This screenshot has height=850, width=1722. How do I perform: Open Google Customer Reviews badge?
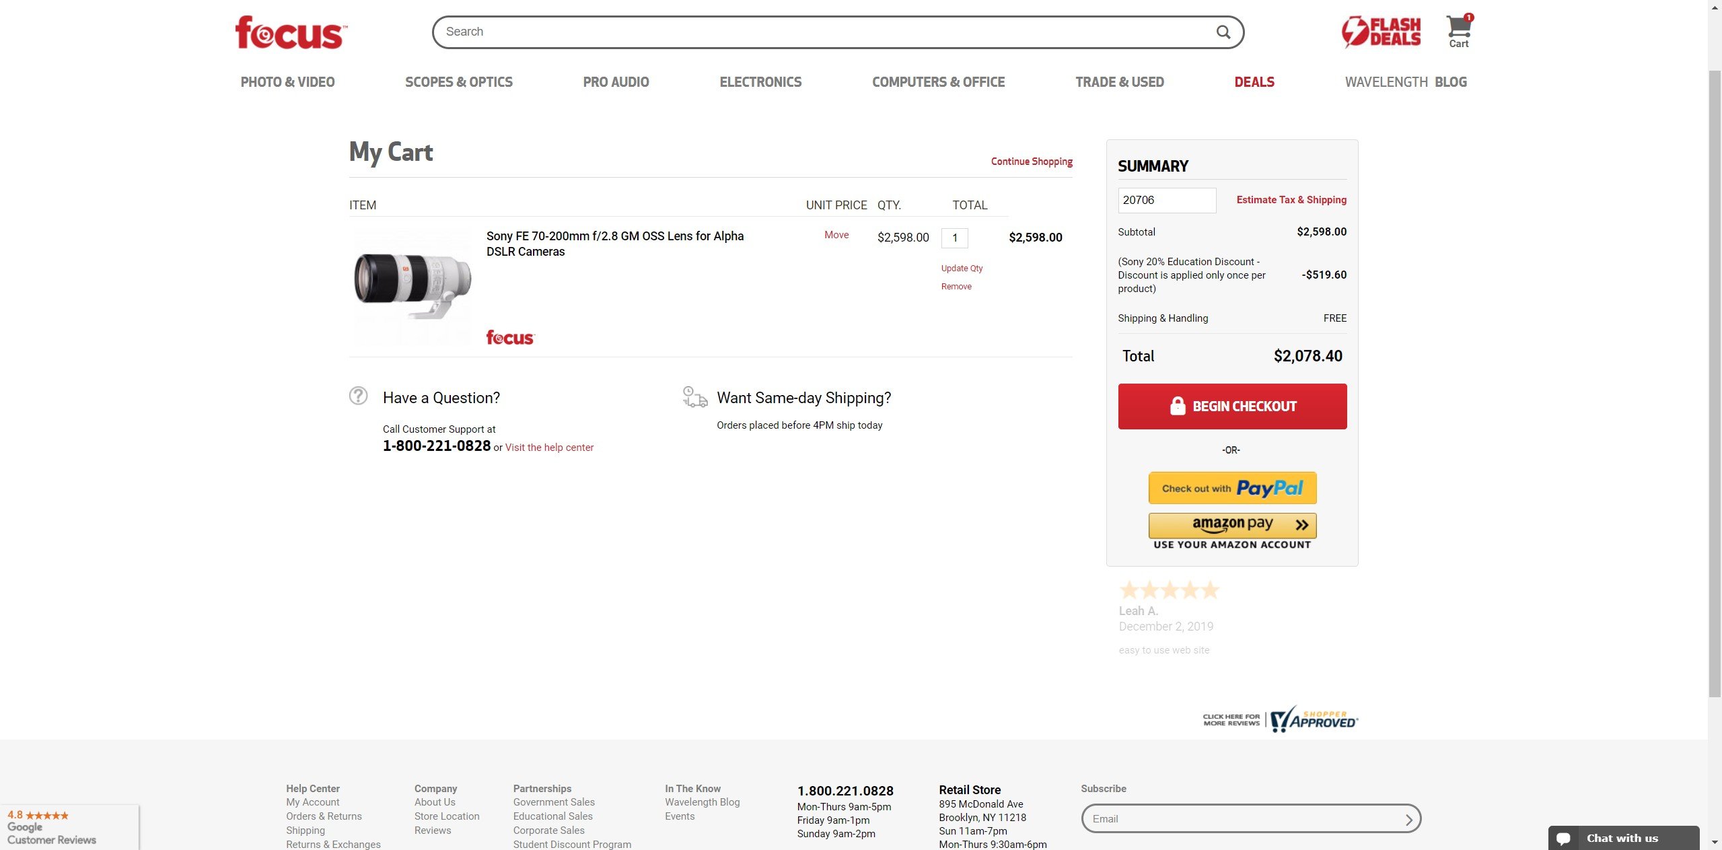(69, 827)
